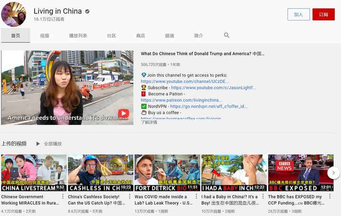Click the 16.1万位订阅者 subscriber count
This screenshot has height=216, width=341.
tap(49, 19)
